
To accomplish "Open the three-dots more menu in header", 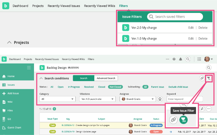I will point(167,59).
